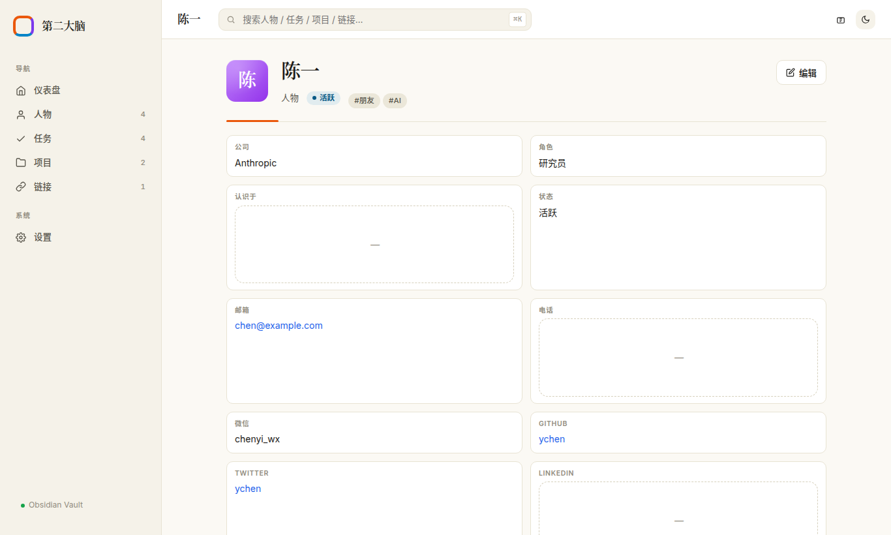Click the Anthropic company value
Screen dimensions: 891x535
[256, 163]
